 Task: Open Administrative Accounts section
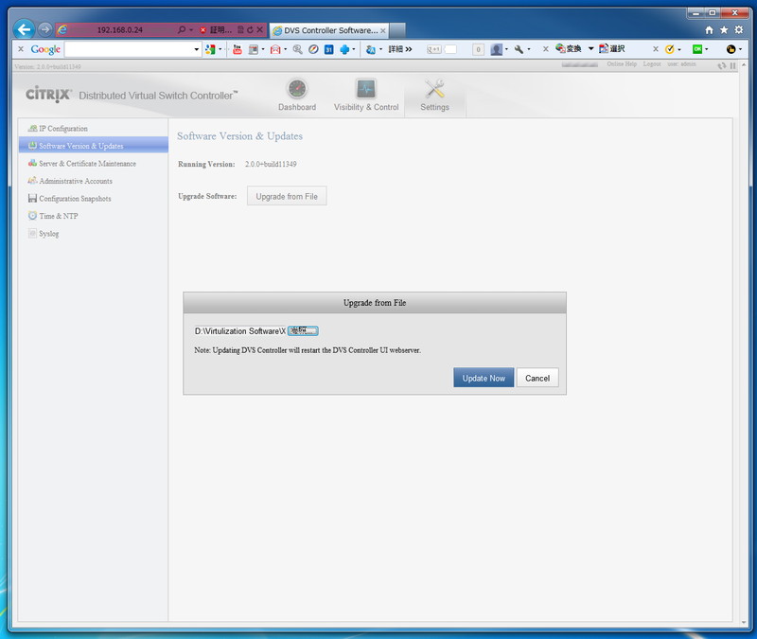tap(76, 181)
